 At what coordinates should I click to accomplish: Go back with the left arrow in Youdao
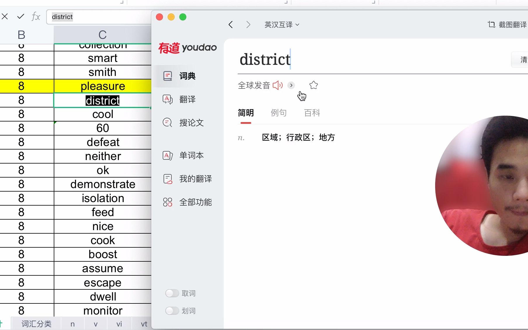click(231, 25)
